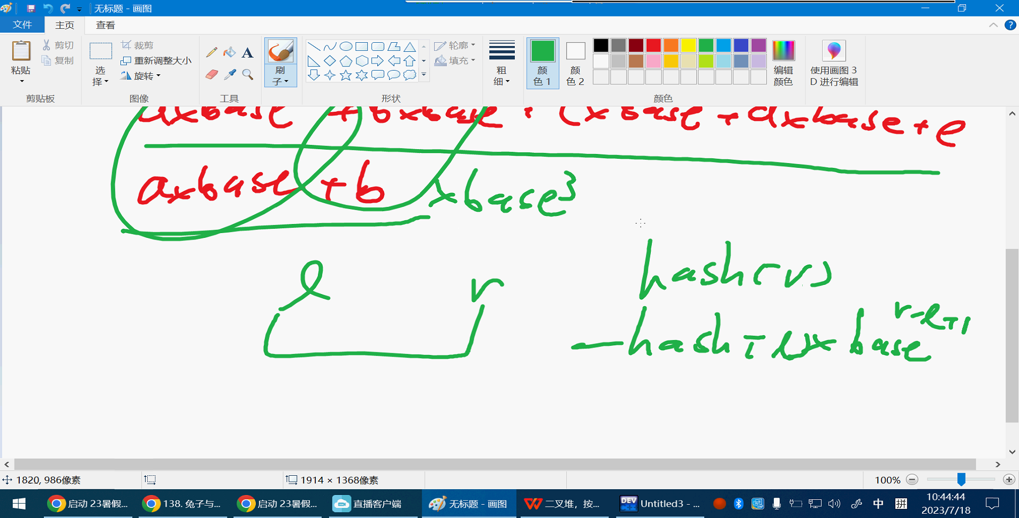The width and height of the screenshot is (1019, 518).
Task: Click the zoom in plus button
Action: [1009, 480]
